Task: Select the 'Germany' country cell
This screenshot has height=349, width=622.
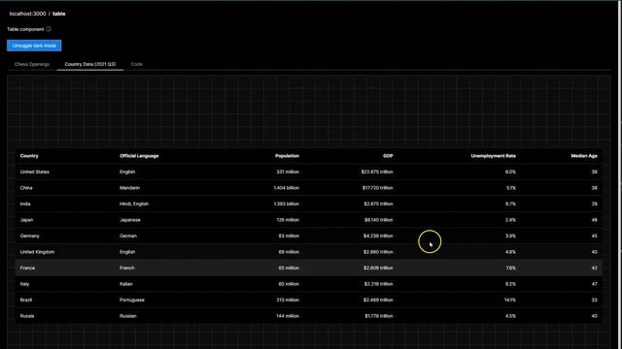Action: click(30, 236)
